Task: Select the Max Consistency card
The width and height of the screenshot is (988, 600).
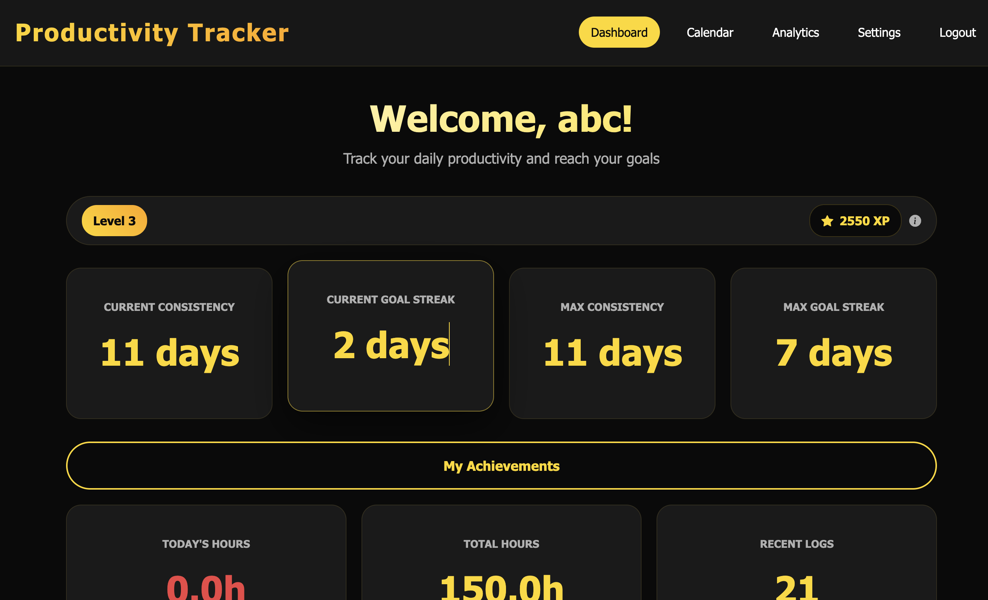Action: pyautogui.click(x=611, y=343)
